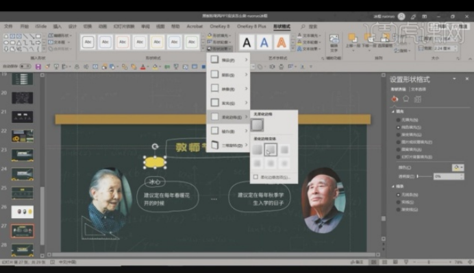Open the 选择窗格 selection pane

click(x=385, y=41)
